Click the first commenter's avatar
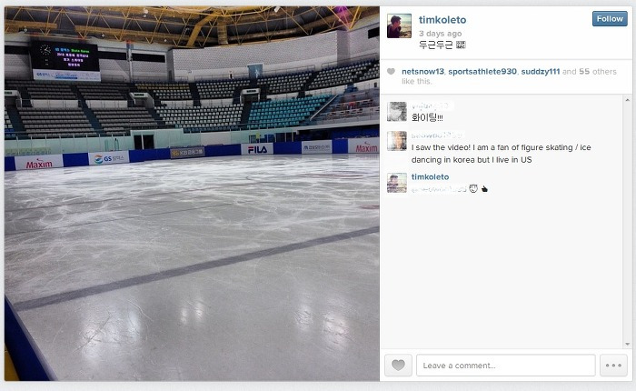This screenshot has height=391, width=636. click(397, 112)
